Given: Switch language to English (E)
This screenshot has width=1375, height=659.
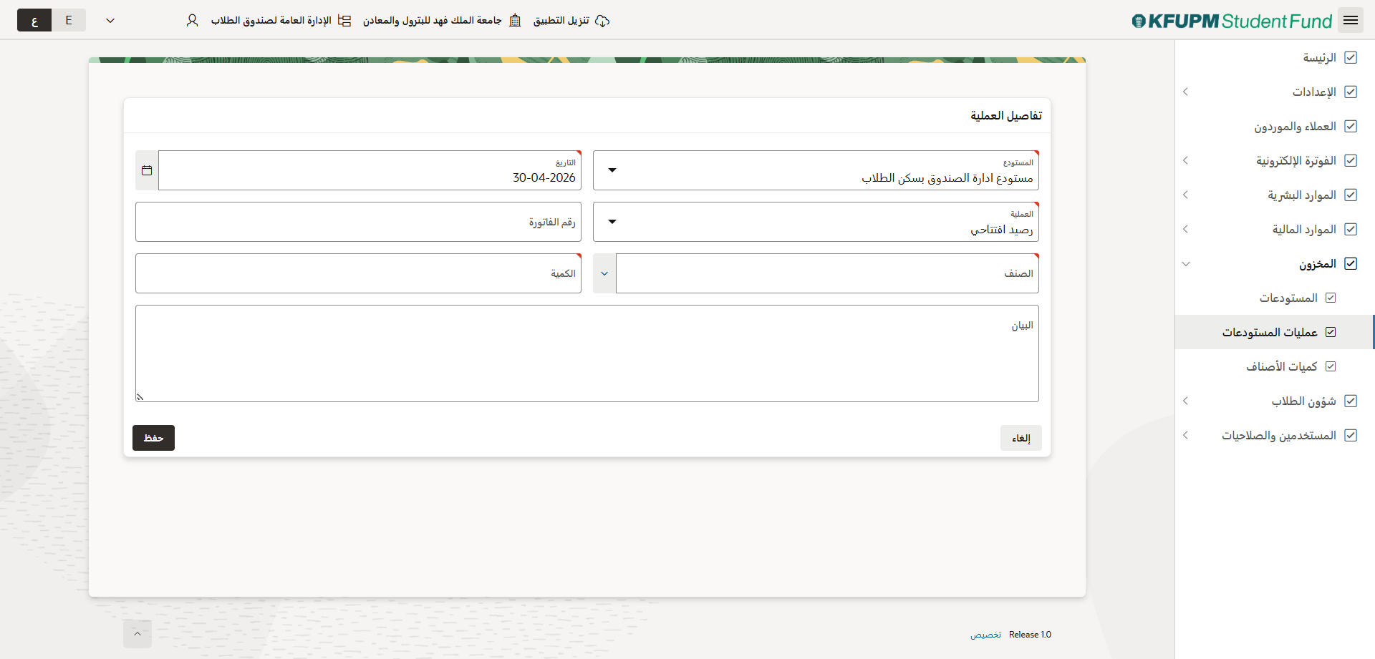Looking at the screenshot, I should tap(69, 20).
